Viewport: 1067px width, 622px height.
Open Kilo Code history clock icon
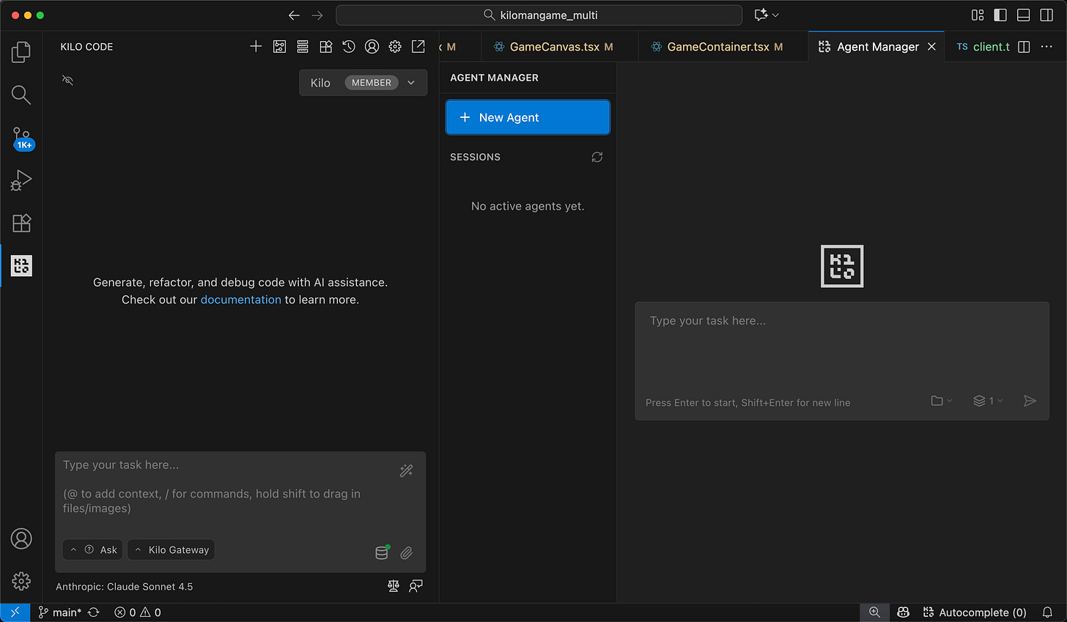point(349,46)
